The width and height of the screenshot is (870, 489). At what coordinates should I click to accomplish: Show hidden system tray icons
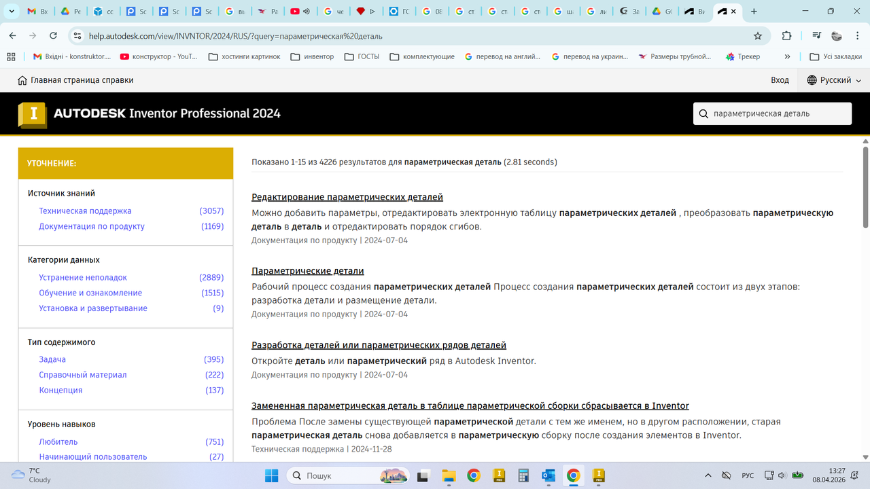708,475
